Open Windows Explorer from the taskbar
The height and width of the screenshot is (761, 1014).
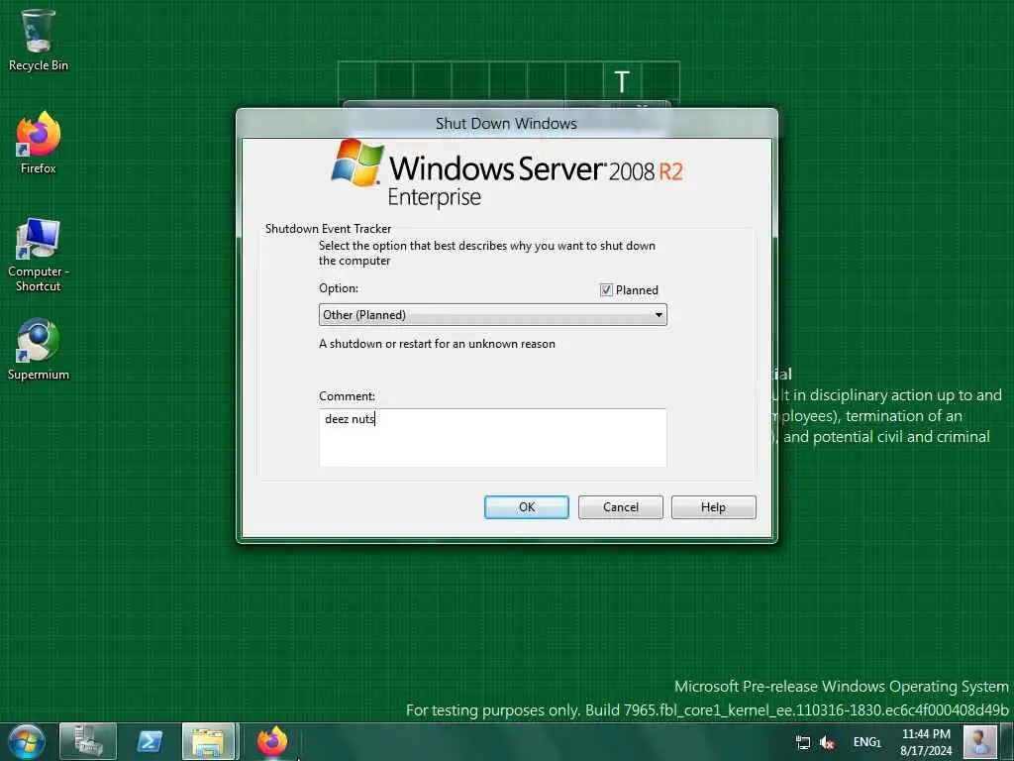tap(208, 741)
